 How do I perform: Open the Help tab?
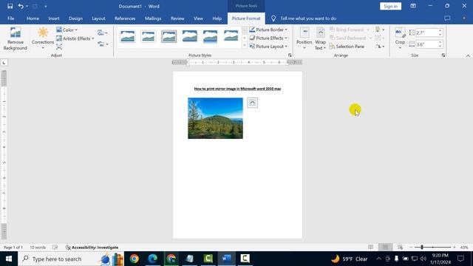tap(217, 18)
